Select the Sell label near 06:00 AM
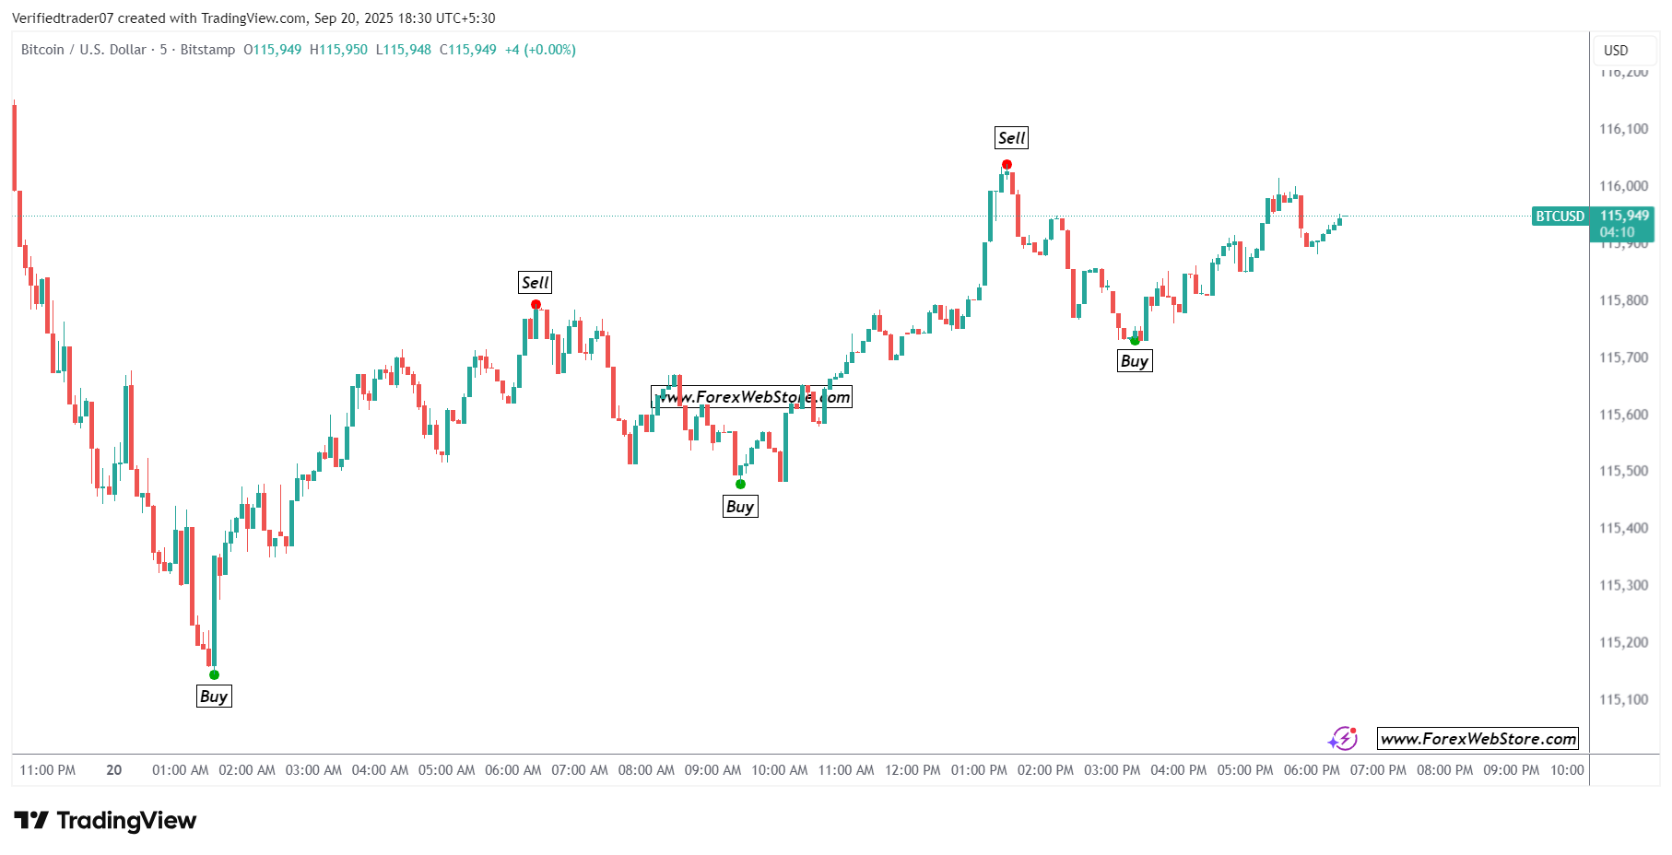 point(535,283)
